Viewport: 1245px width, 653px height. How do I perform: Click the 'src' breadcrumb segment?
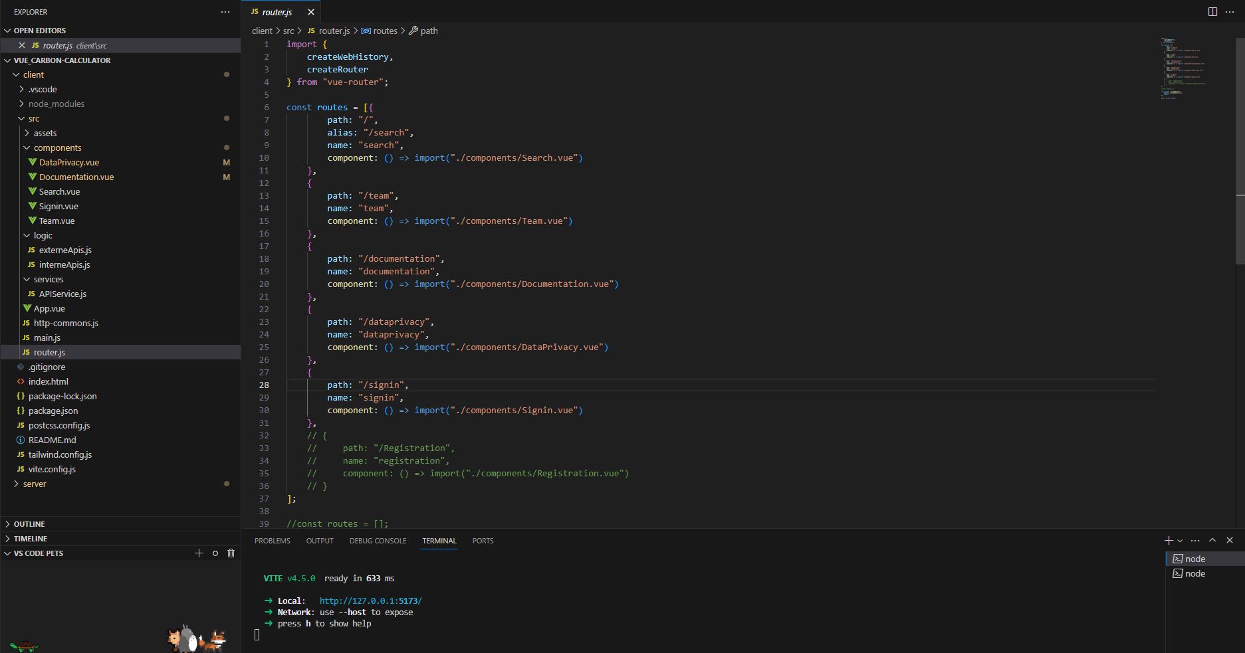(288, 31)
